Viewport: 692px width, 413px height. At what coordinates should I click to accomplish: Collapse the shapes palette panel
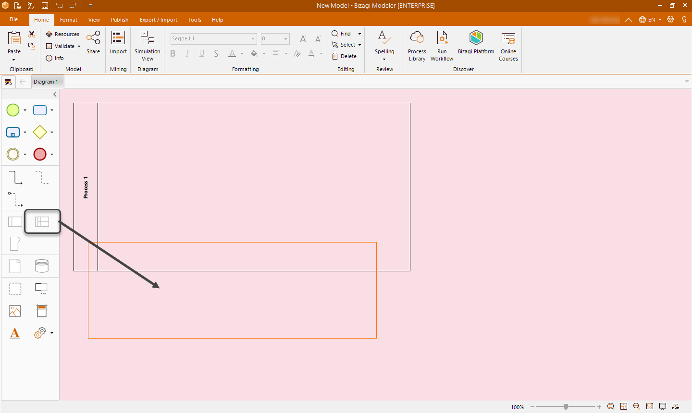click(x=55, y=94)
